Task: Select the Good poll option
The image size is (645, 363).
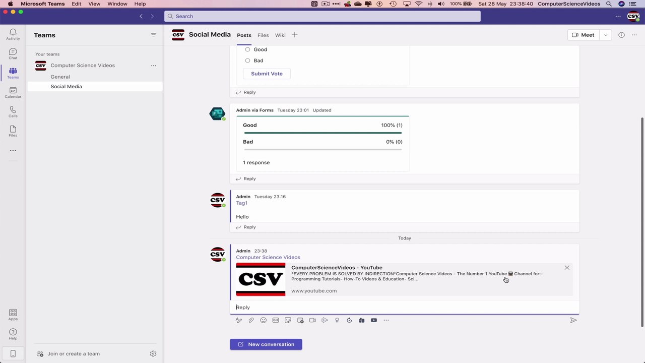Action: click(247, 49)
